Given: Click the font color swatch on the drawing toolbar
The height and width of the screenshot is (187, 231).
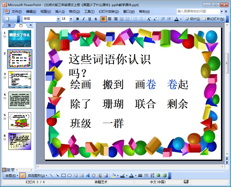Looking at the screenshot, I should [131, 175].
